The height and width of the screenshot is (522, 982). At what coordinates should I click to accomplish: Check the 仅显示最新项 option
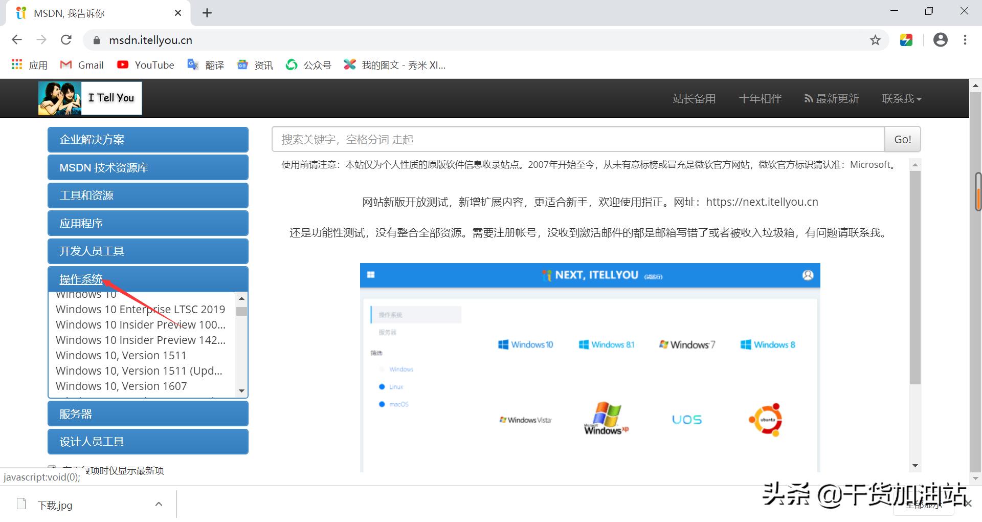[52, 468]
